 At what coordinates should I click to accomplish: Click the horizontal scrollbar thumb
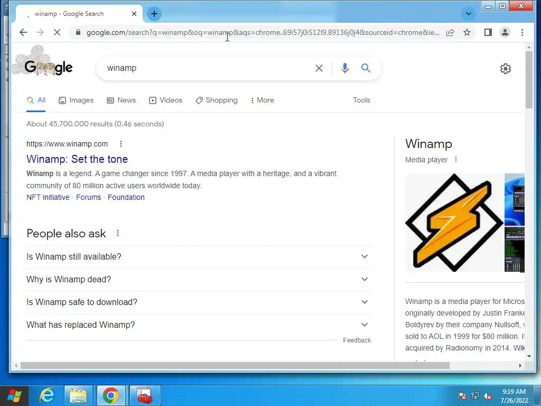[235, 366]
